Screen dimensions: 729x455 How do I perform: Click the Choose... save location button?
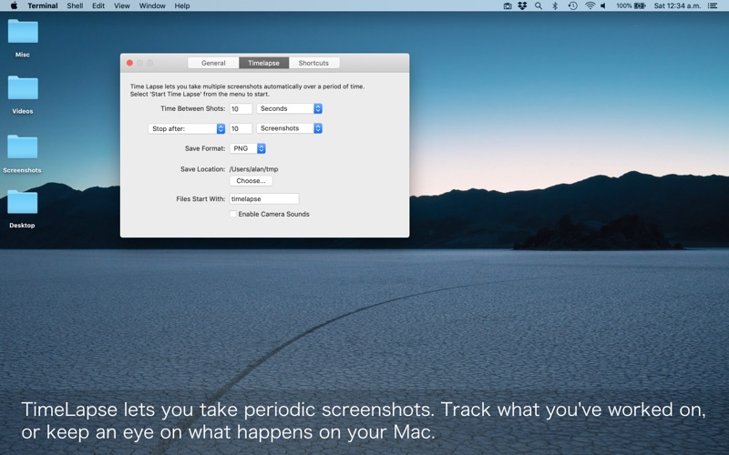click(252, 181)
